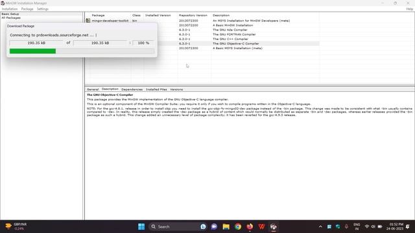Open the Help menu
Image resolution: width=415 pixels, height=233 pixels.
pos(409,9)
